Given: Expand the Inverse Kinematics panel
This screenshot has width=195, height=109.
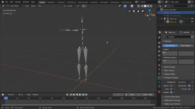Looking at the screenshot, I should [x=172, y=97].
